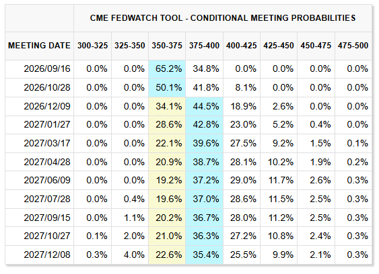Click the 29.0% cell for 2027/06/09
Viewport: 379px width, 274px height.
242,181
